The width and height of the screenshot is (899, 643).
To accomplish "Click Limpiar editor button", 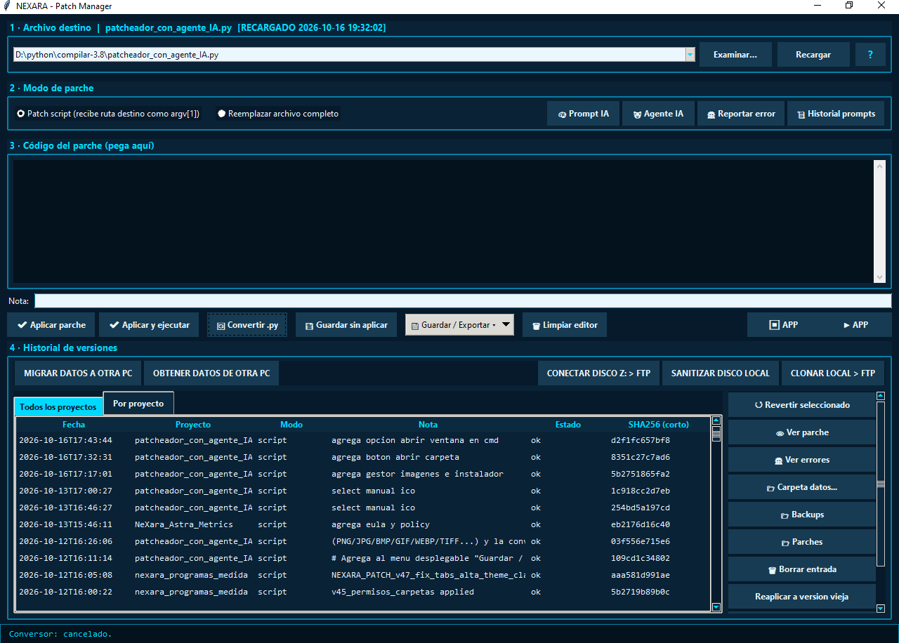I will pyautogui.click(x=565, y=325).
